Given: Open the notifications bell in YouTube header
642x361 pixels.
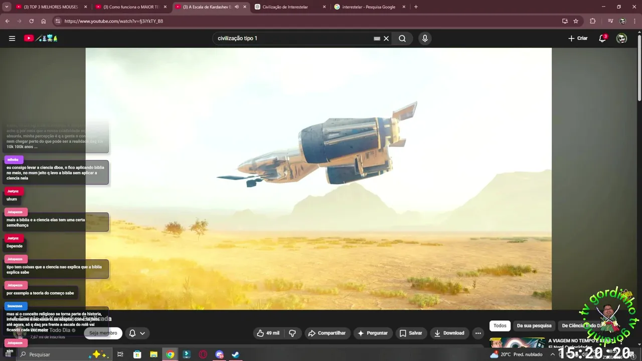Looking at the screenshot, I should point(602,38).
